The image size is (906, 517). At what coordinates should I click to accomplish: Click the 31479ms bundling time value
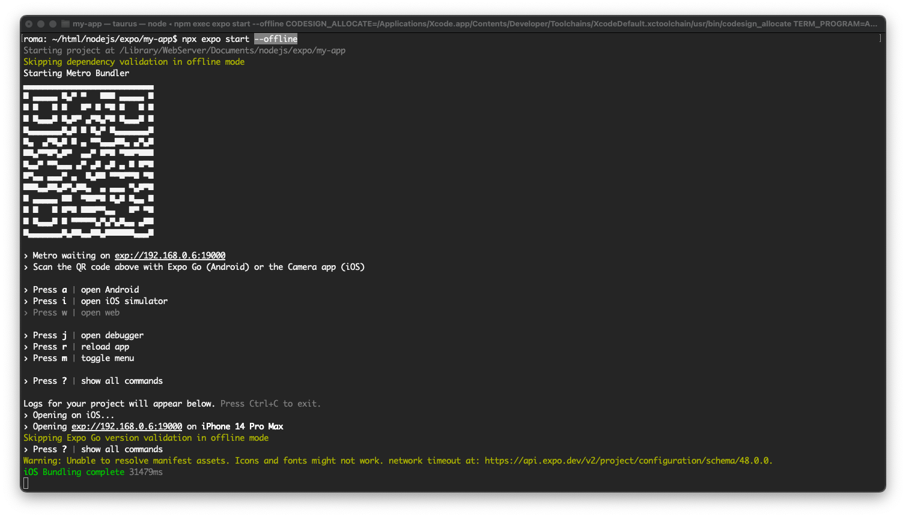click(x=146, y=472)
